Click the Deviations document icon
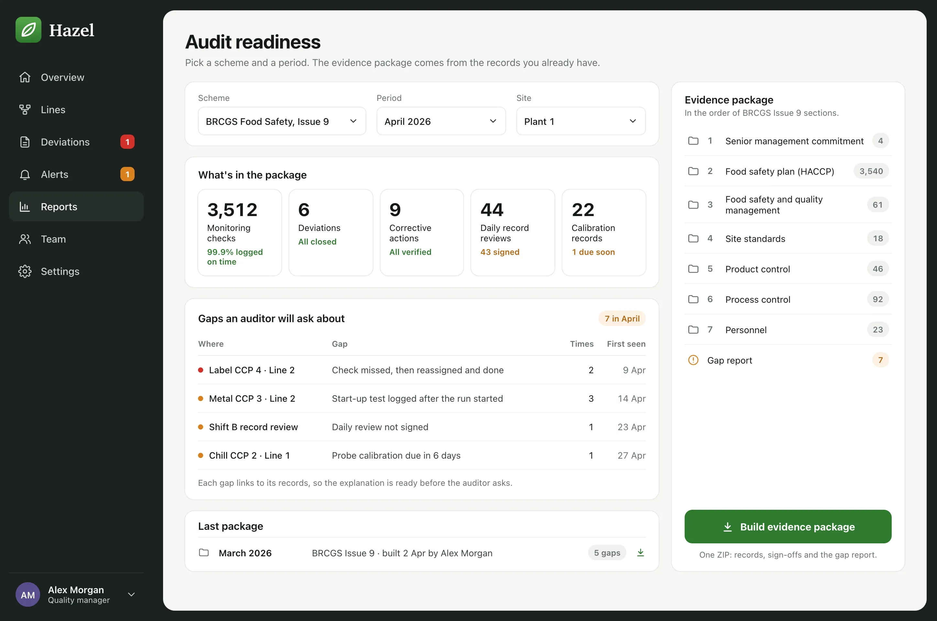 point(25,142)
